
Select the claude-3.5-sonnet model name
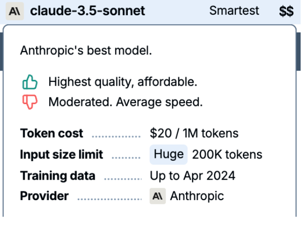[88, 10]
